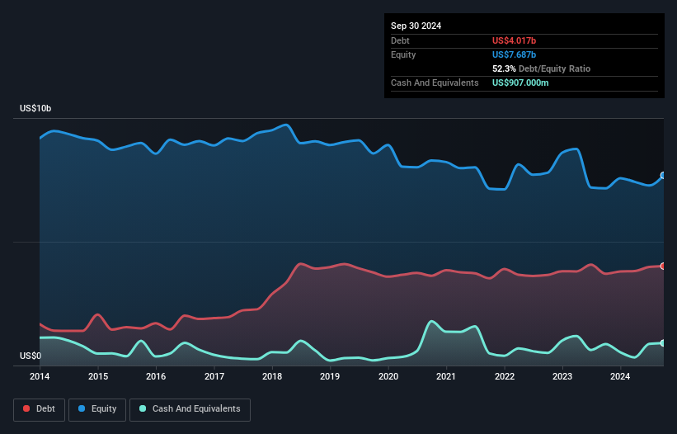Screen dimensions: 677x434
Task: Click the teal Cash And Equivalents legend dot
Action: [x=143, y=408]
